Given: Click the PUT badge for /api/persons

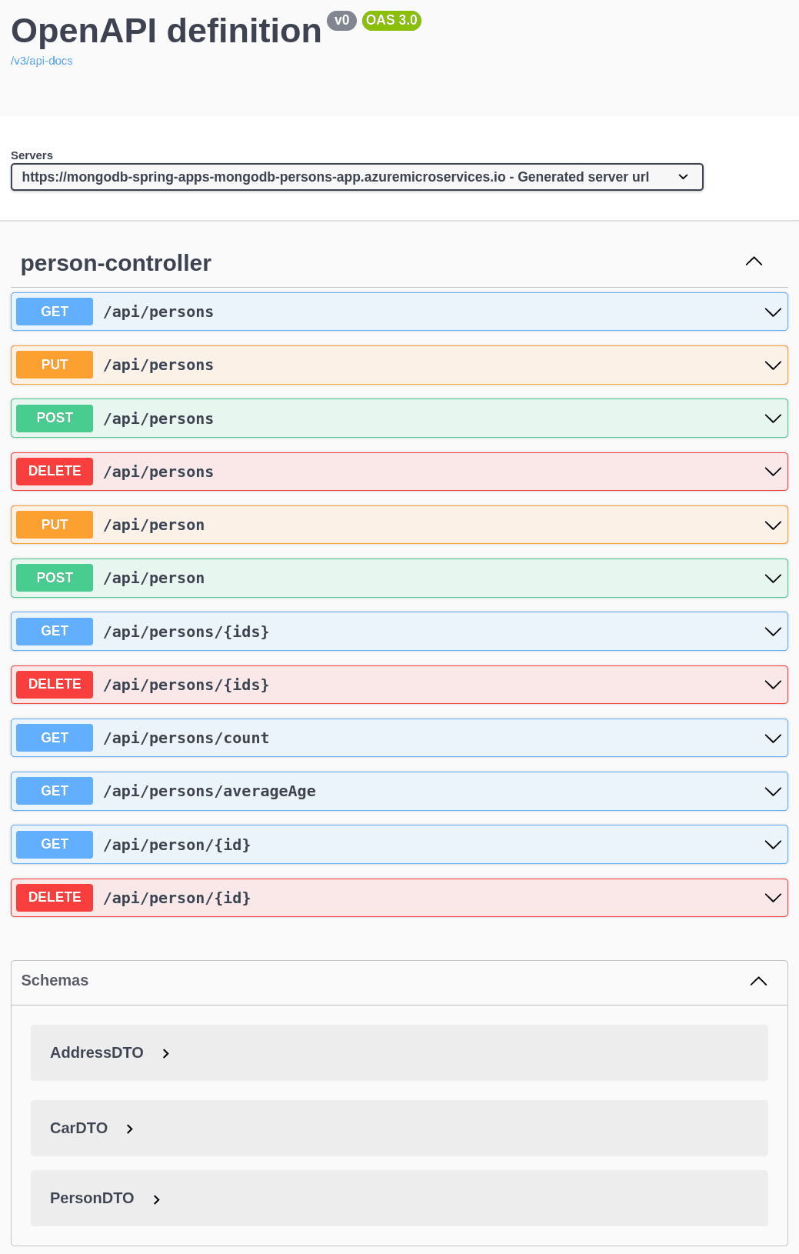Looking at the screenshot, I should click(55, 365).
